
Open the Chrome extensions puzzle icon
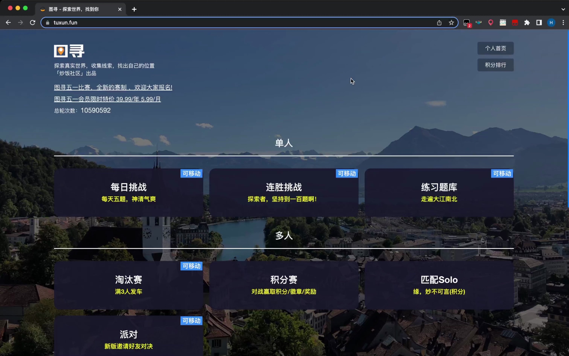click(x=527, y=23)
